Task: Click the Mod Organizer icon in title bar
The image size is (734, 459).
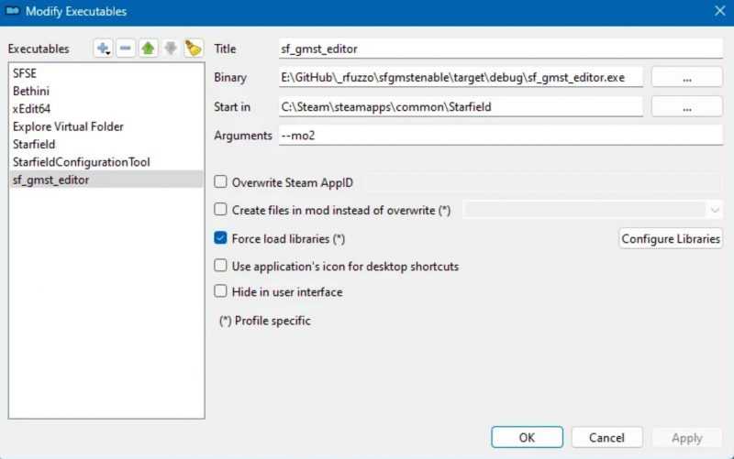Action: [13, 11]
